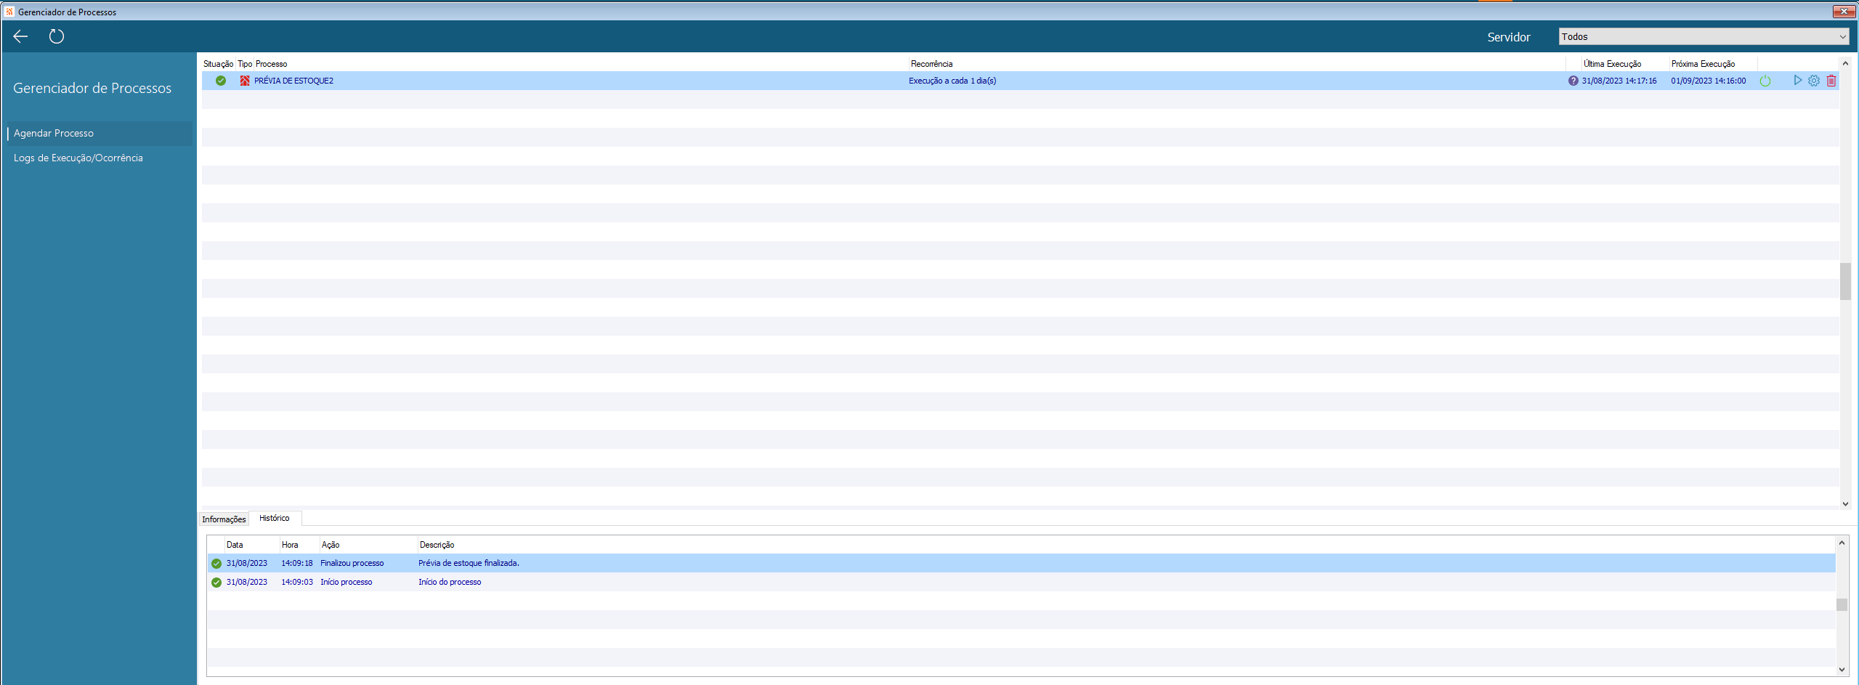1859x685 pixels.
Task: Open Logs de Execução/Ocorrência in the sidebar
Action: [78, 158]
